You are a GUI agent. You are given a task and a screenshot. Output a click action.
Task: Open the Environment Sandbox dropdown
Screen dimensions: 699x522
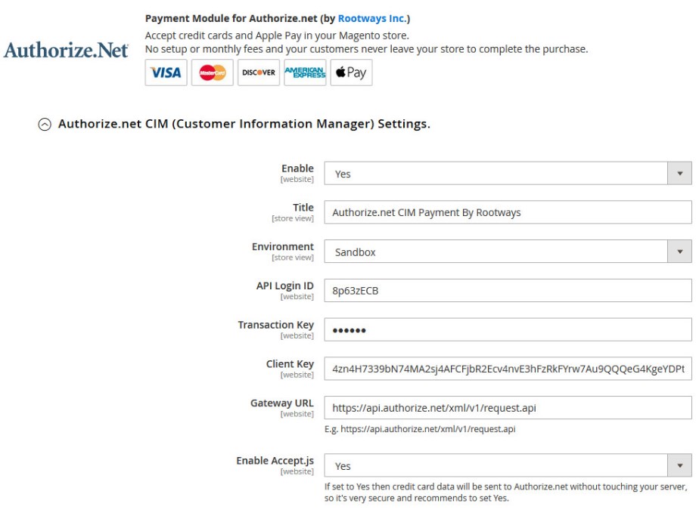click(496, 252)
